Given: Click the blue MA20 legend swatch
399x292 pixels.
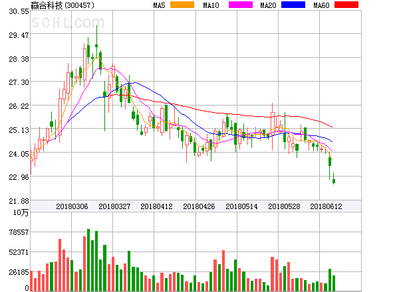Looking at the screenshot, I should 293,5.
